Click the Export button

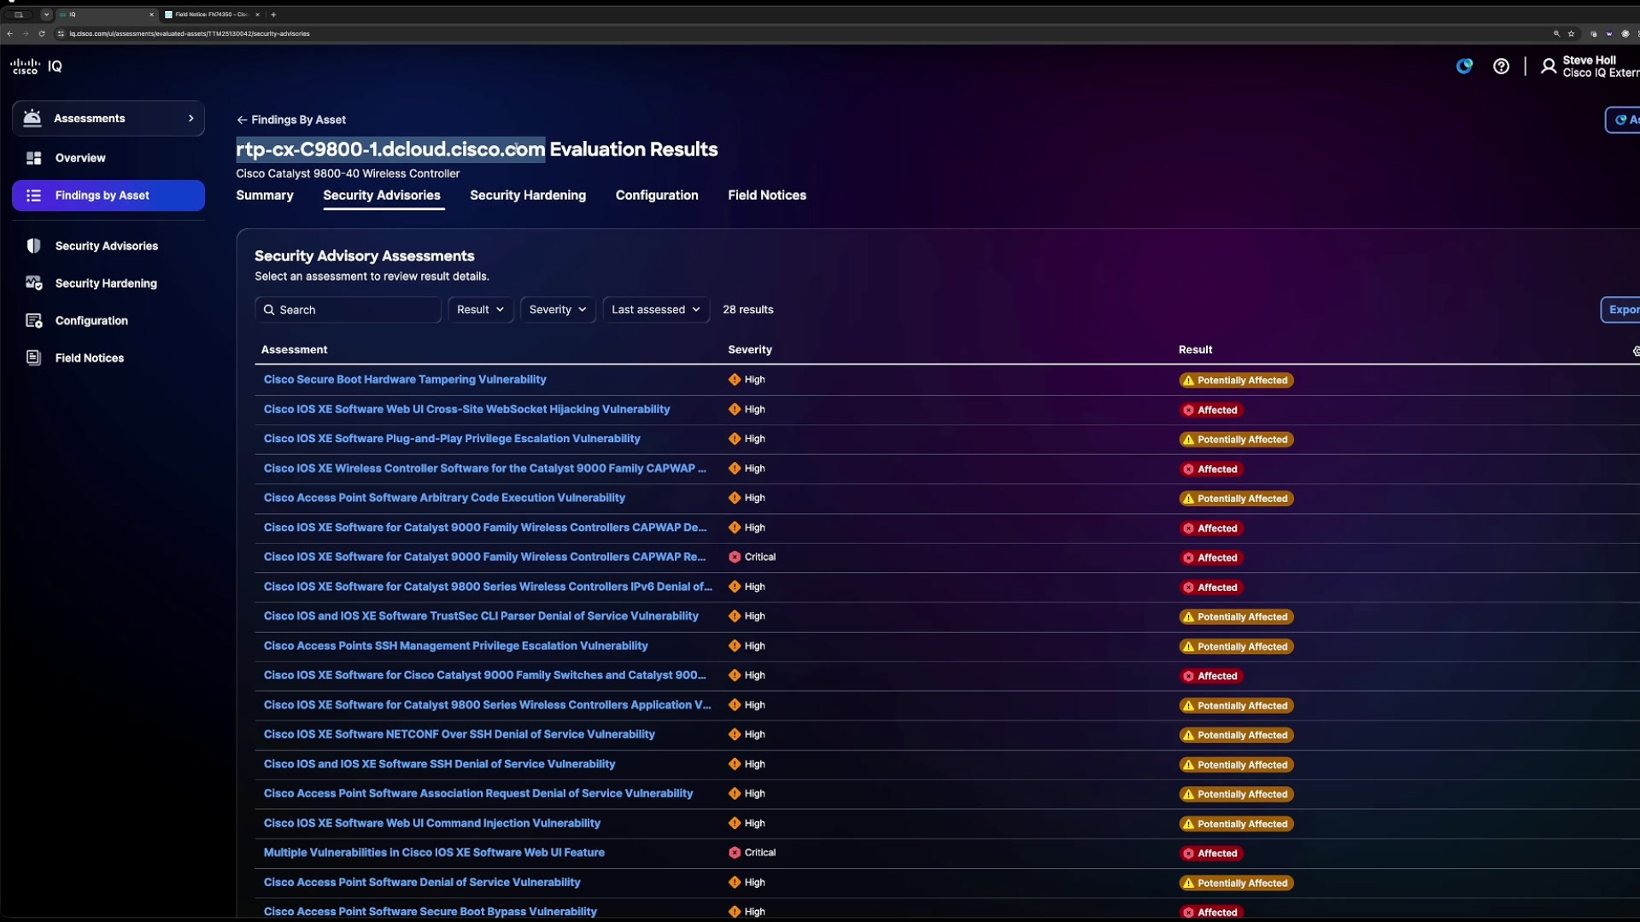(x=1621, y=310)
